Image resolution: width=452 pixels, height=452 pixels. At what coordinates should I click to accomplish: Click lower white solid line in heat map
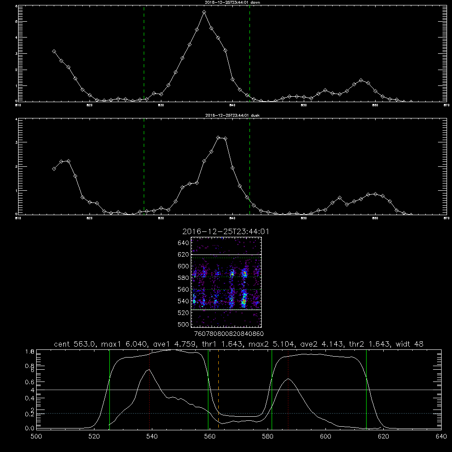pos(226,310)
